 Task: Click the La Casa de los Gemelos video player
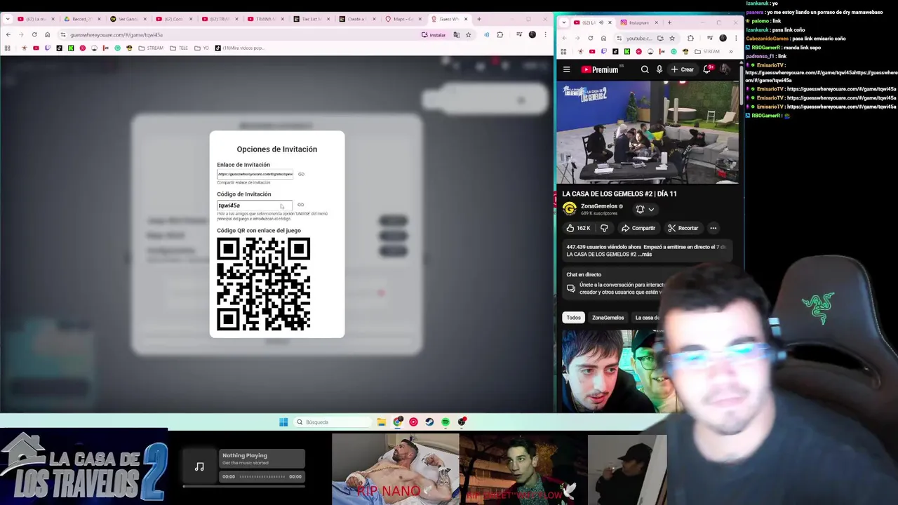pos(648,133)
